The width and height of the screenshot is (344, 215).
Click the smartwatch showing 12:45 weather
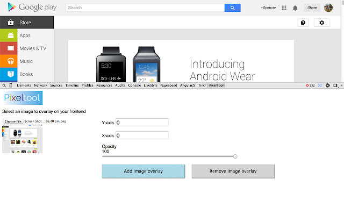147,64
